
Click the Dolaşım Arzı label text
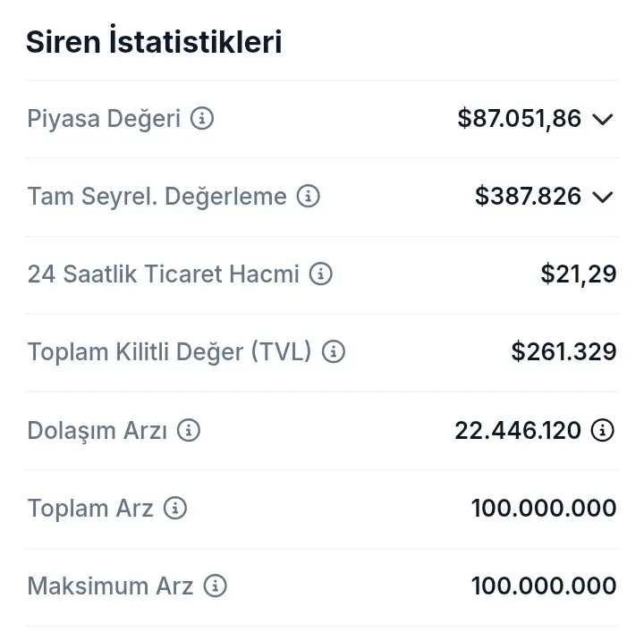(x=97, y=431)
